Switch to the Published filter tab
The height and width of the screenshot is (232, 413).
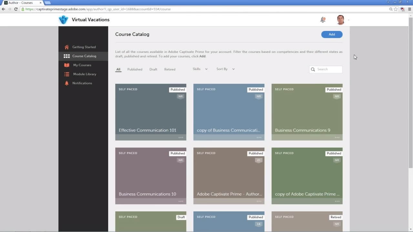click(x=135, y=69)
